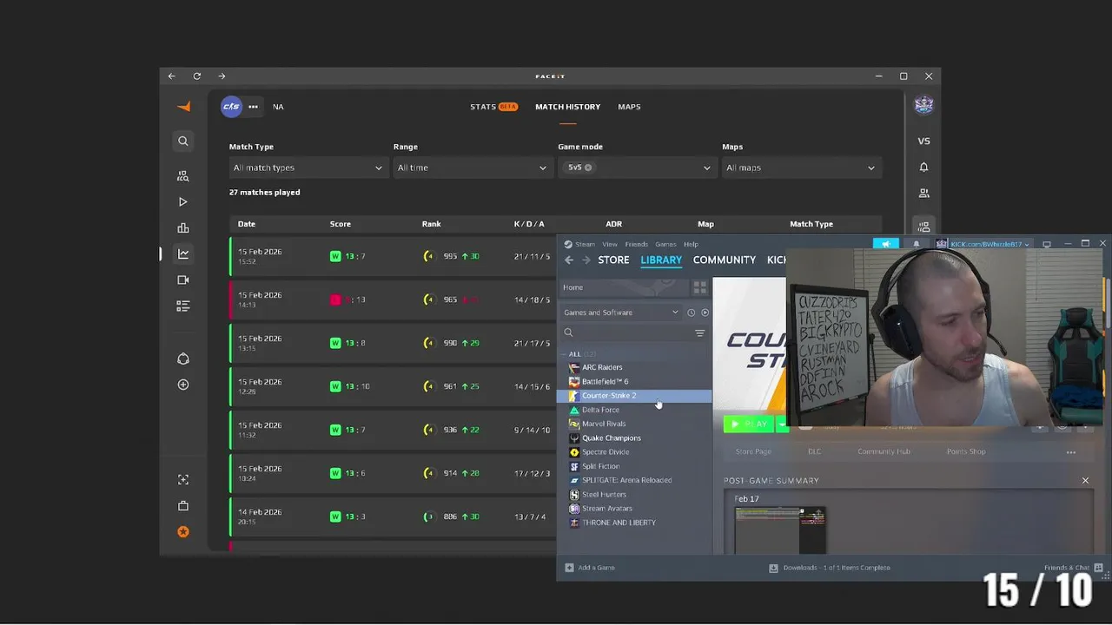The height and width of the screenshot is (625, 1112).
Task: Click the Steam ready-to-play filter icon
Action: click(x=705, y=312)
